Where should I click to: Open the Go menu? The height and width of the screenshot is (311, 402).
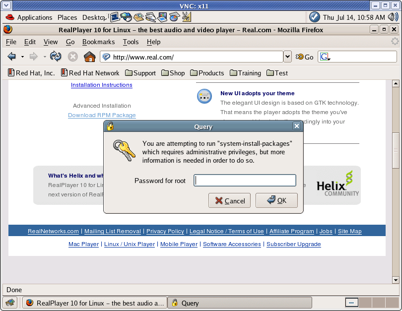70,42
